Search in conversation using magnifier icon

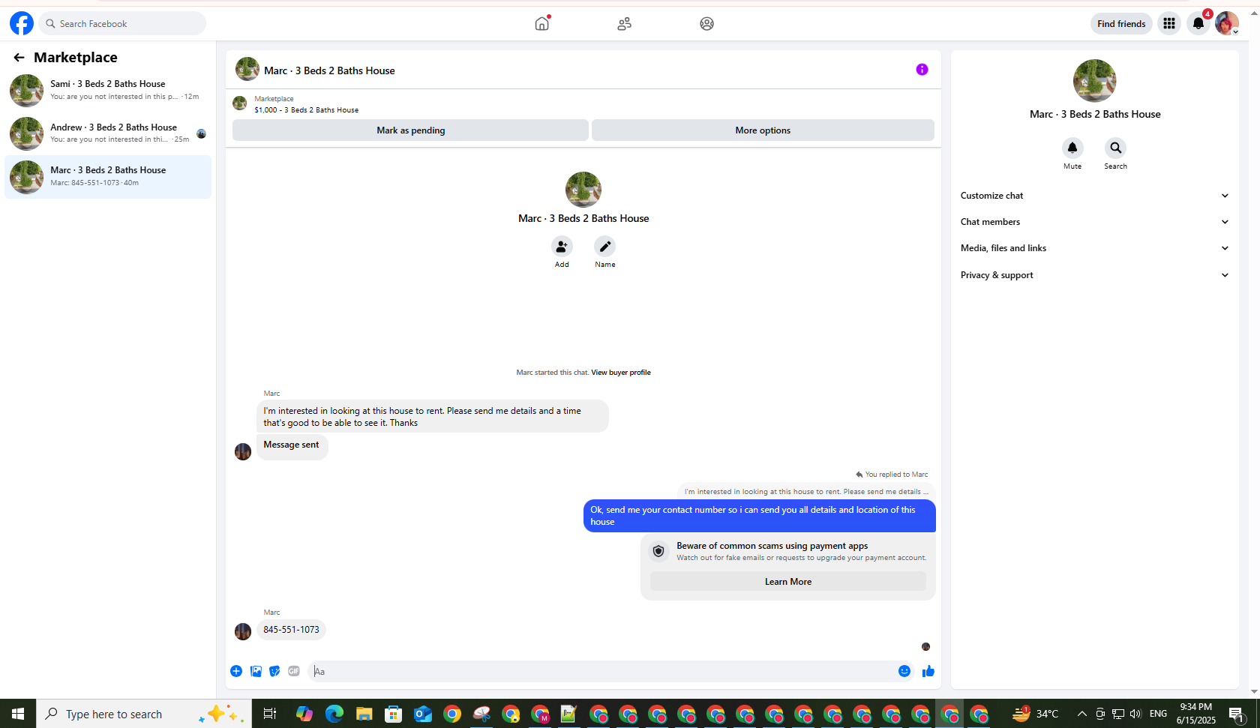click(x=1115, y=148)
